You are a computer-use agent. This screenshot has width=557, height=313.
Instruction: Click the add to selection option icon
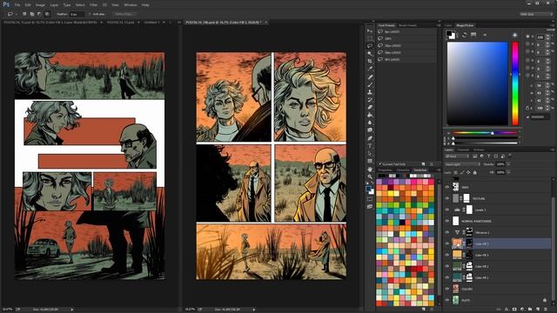click(x=31, y=14)
